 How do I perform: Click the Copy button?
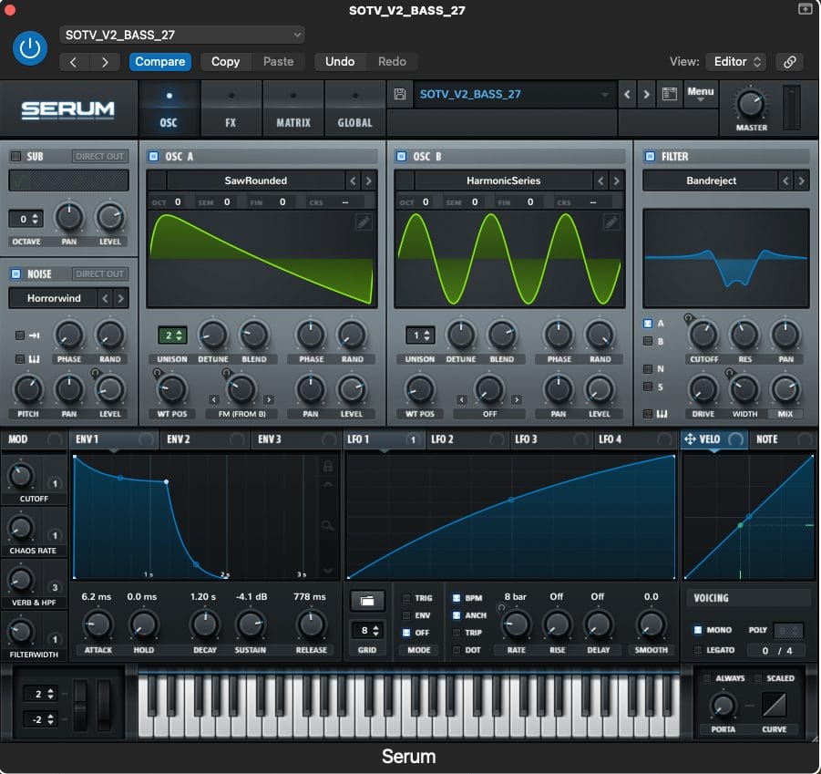pyautogui.click(x=226, y=62)
